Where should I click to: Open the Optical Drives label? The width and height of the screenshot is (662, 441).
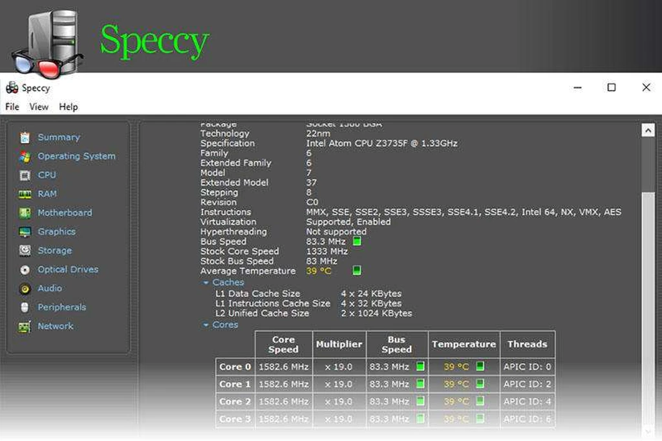click(x=68, y=270)
